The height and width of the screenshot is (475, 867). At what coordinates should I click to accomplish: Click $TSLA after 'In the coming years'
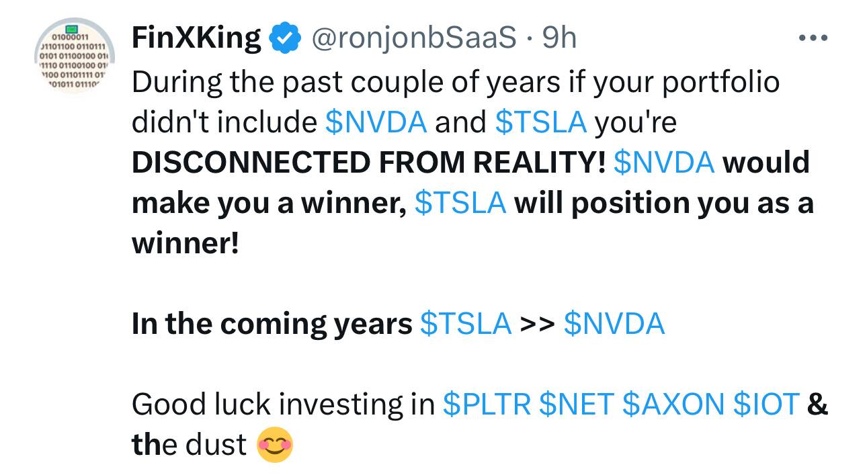[x=466, y=323]
